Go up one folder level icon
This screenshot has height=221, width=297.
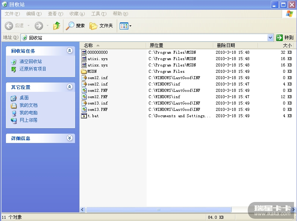pos(57,26)
